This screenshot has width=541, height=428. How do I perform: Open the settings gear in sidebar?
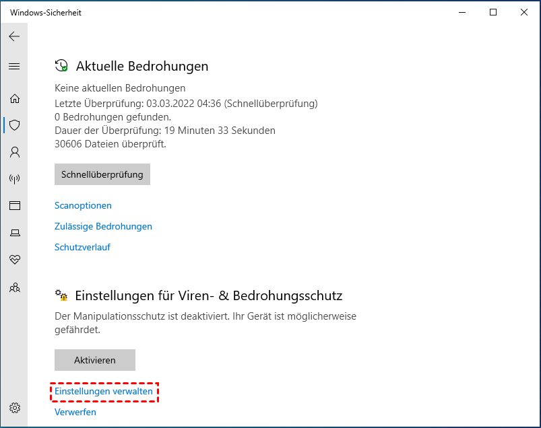click(15, 408)
